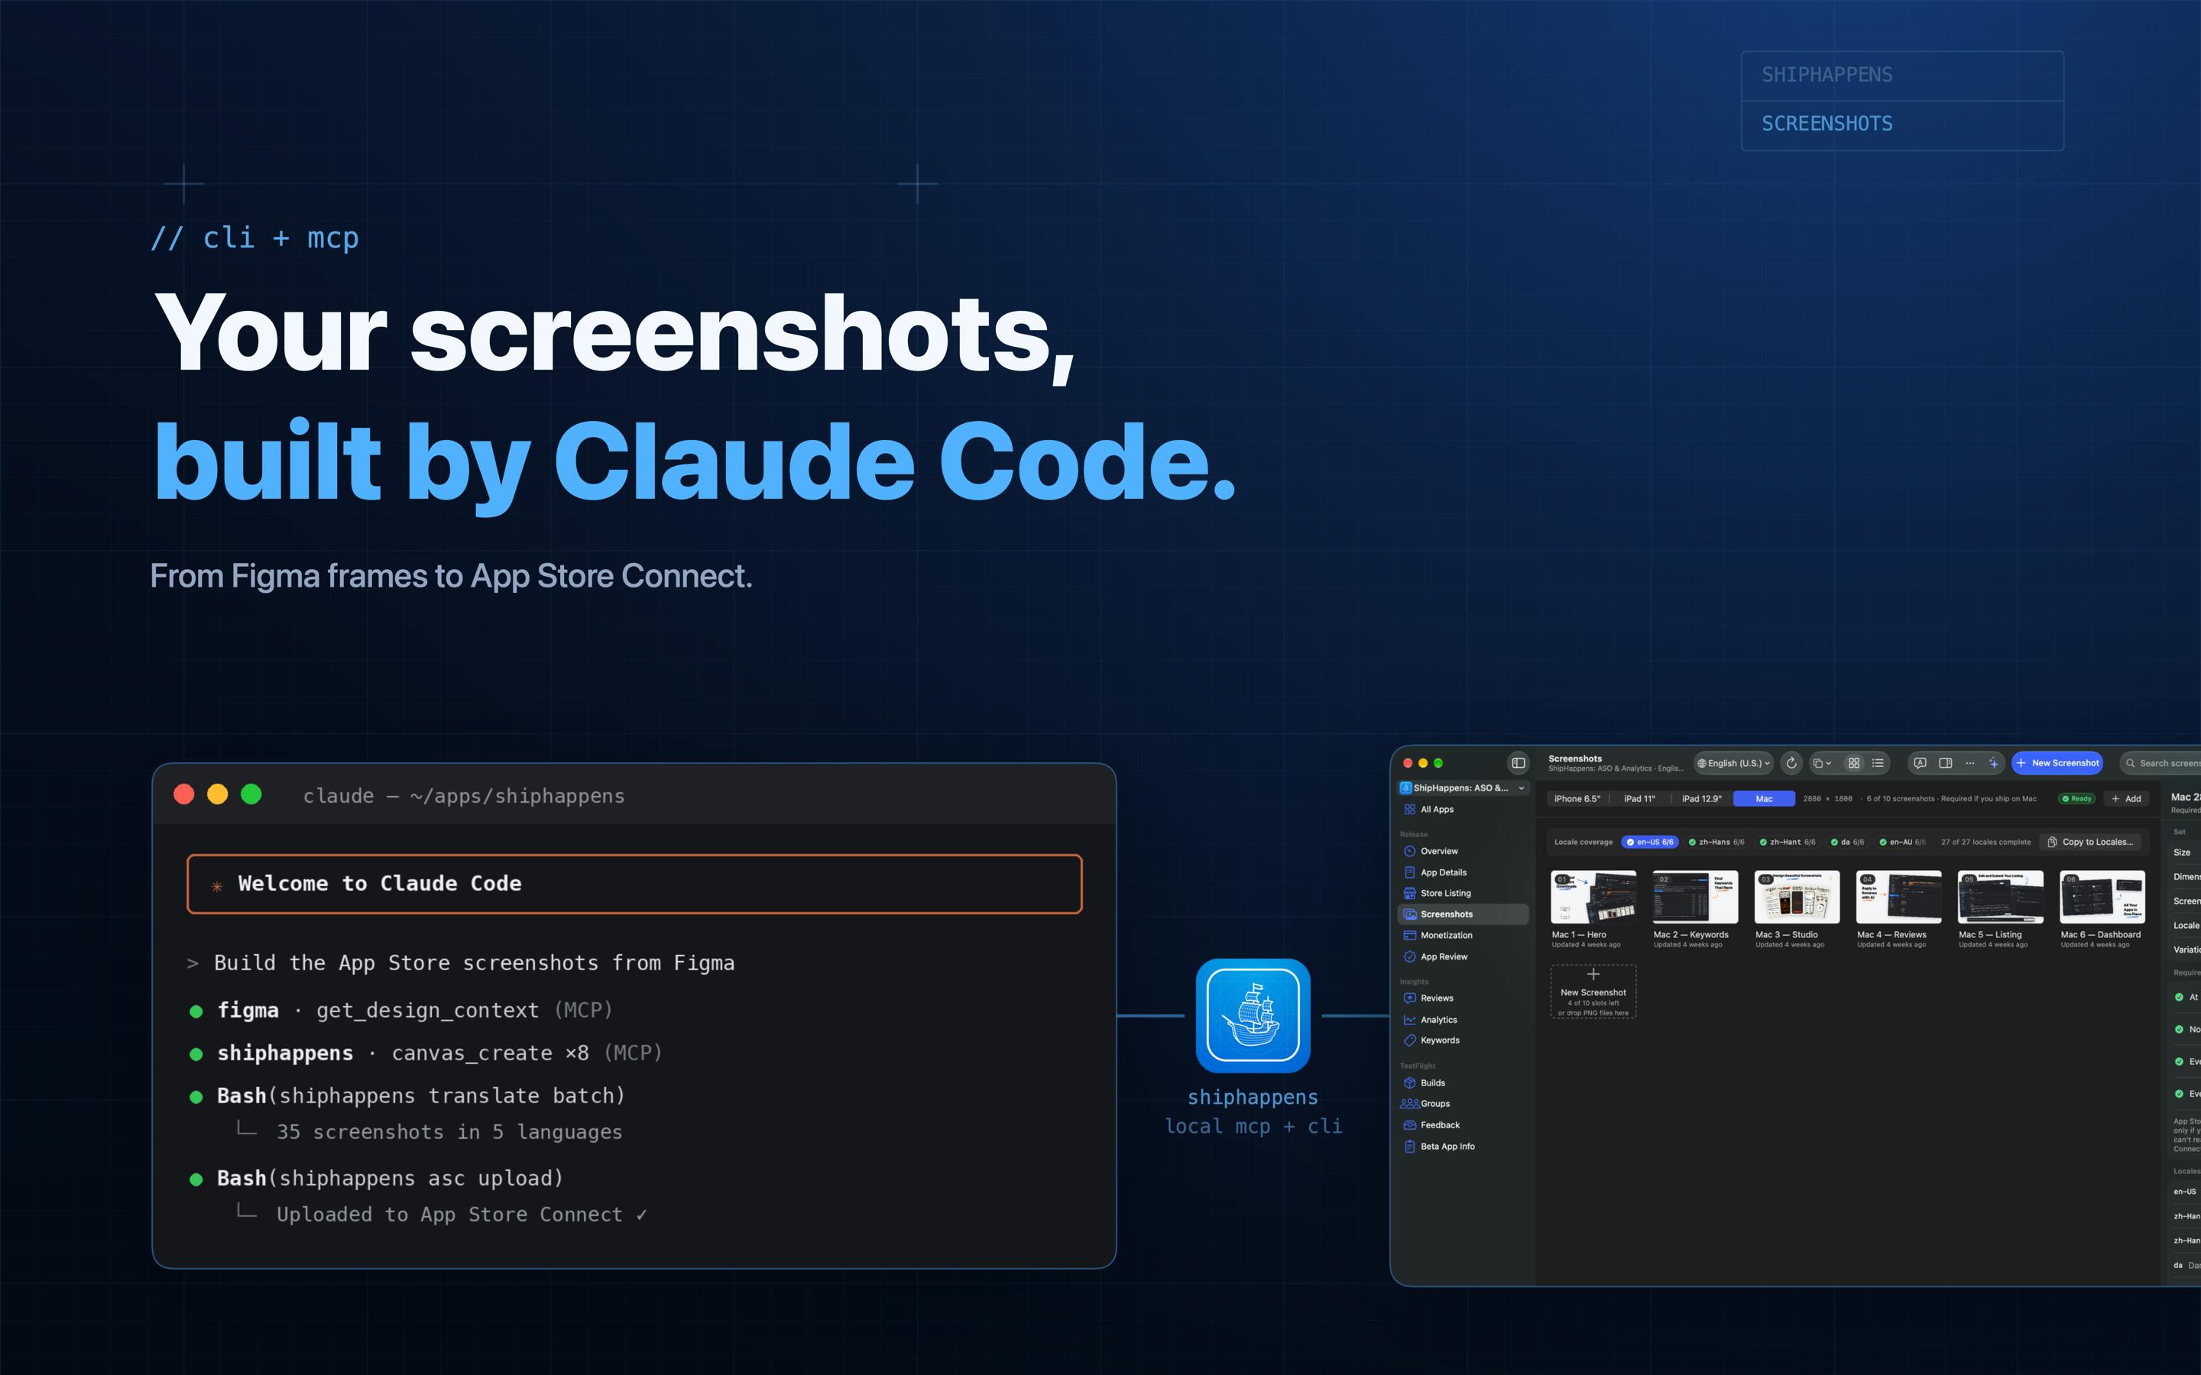Open the Mac 2 — Keywords thumbnail
The image size is (2201, 1375).
1695,897
